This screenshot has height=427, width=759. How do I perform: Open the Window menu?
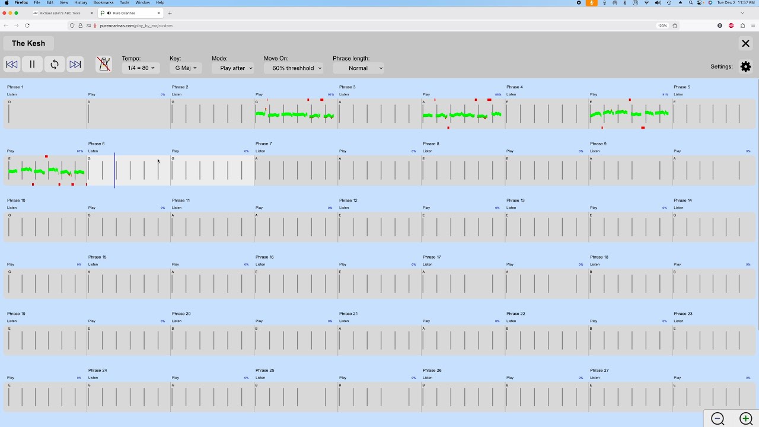[142, 2]
